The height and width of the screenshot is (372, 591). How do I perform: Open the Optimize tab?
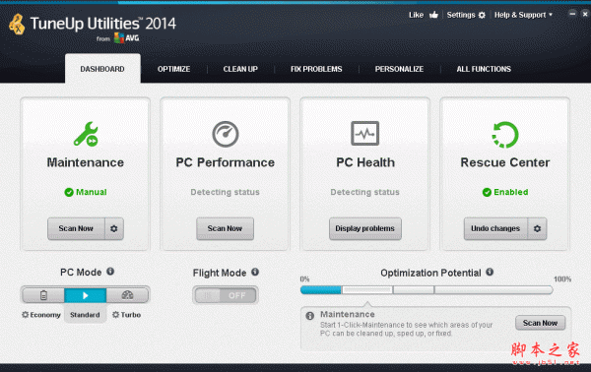173,69
